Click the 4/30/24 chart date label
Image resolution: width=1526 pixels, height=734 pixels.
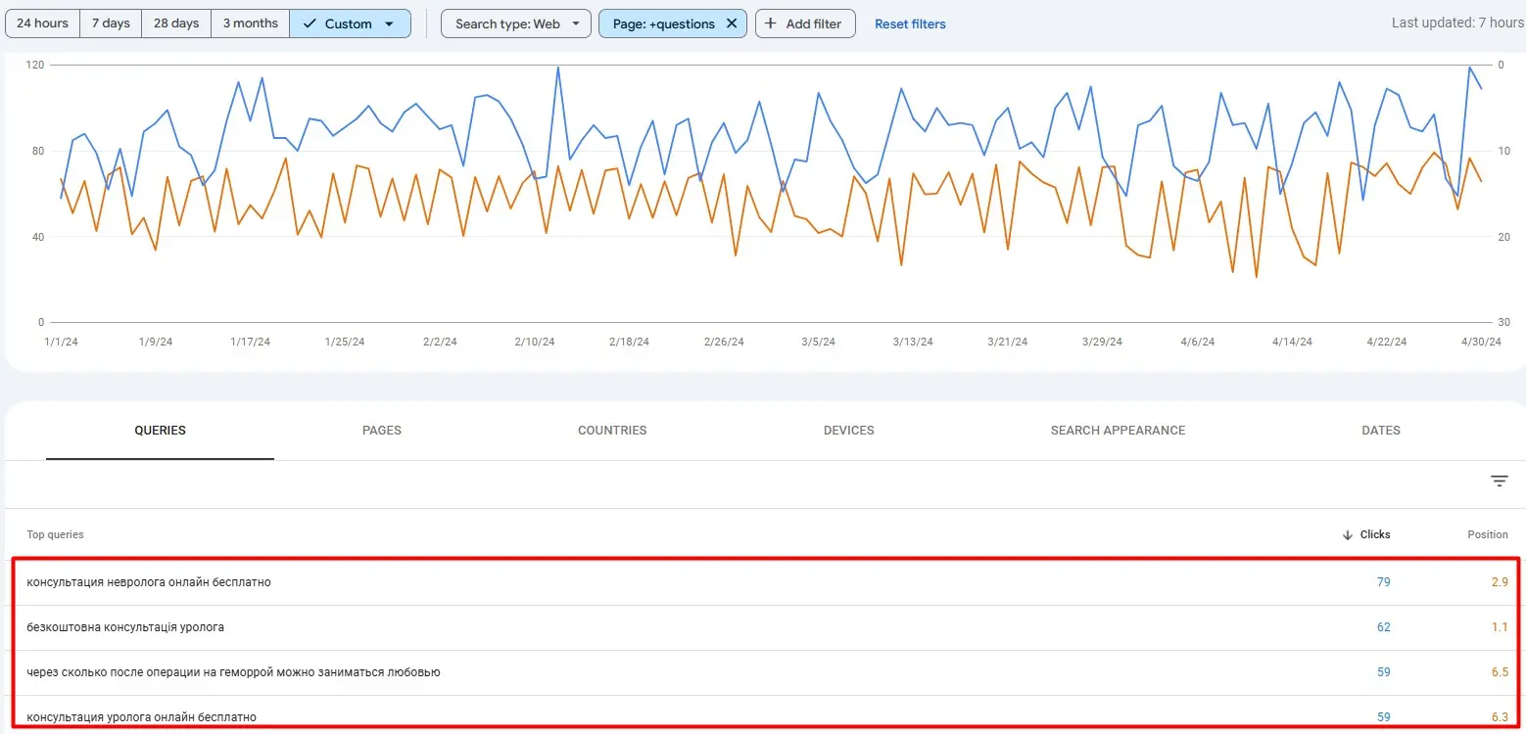[x=1481, y=342]
